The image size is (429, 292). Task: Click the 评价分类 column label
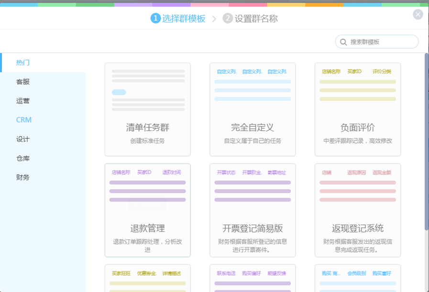[x=382, y=71]
